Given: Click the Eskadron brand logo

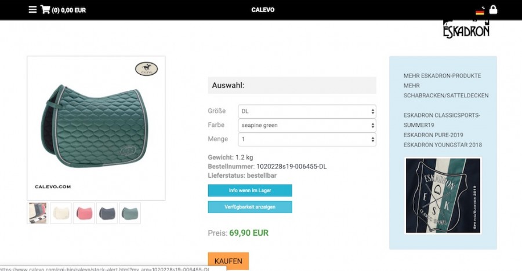Looking at the screenshot, I should [x=466, y=30].
